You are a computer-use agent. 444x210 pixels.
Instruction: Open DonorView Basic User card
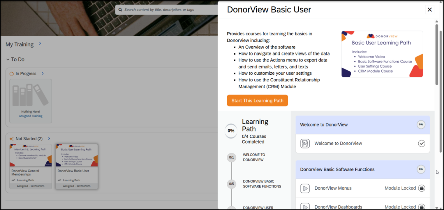point(77,167)
